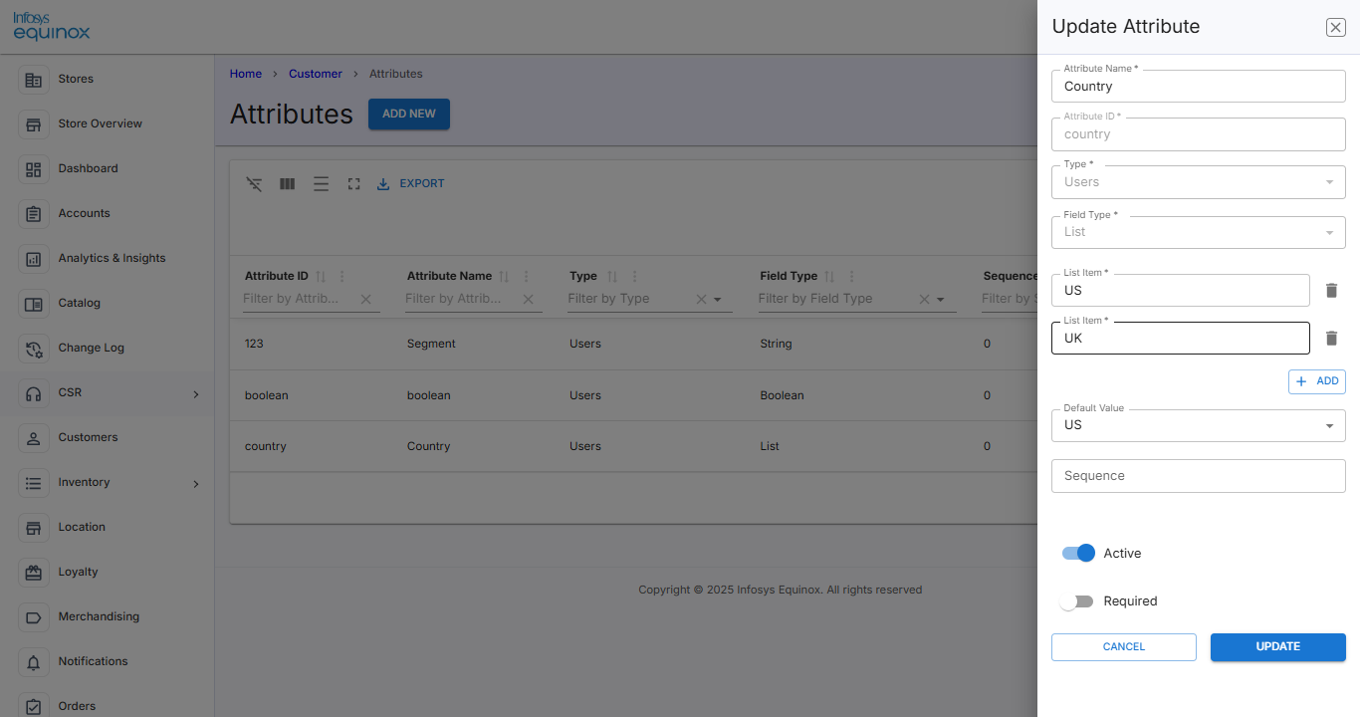
Task: Go to Customers in sidebar
Action: pyautogui.click(x=88, y=437)
